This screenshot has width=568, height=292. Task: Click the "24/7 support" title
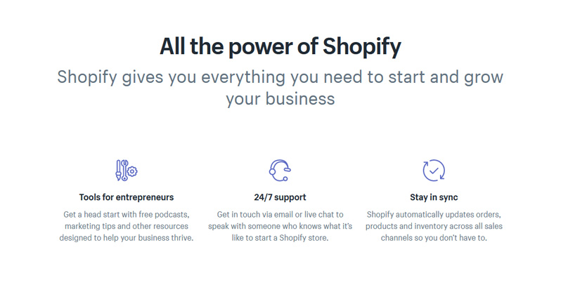280,197
